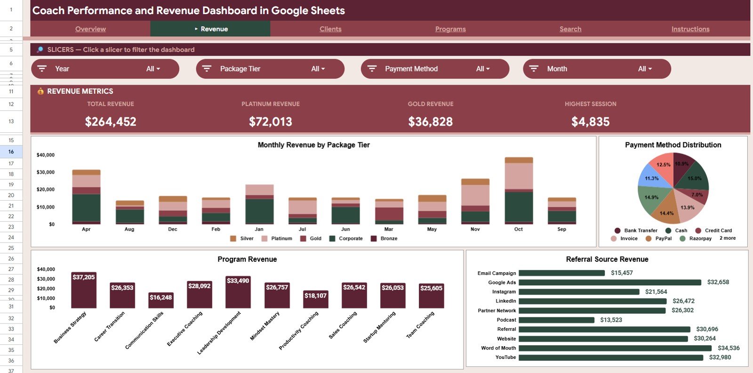Click the Corporate legend swatch
This screenshot has width=753, height=373.
332,239
